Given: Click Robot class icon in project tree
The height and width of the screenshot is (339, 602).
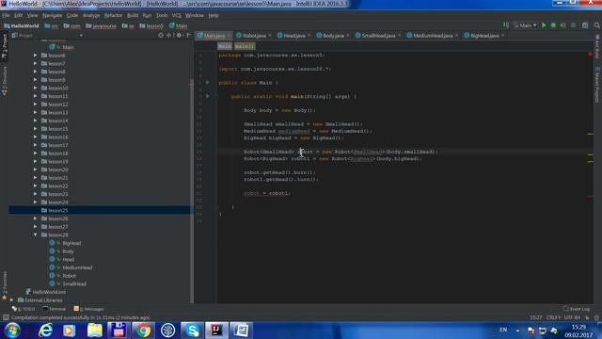Looking at the screenshot, I should click(53, 276).
